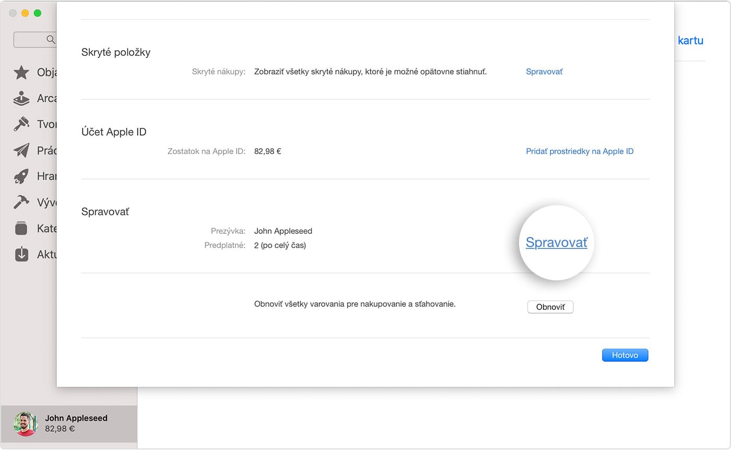Click Spravovať link for Skryté nákupy
Viewport: 731px width, 450px height.
point(544,72)
